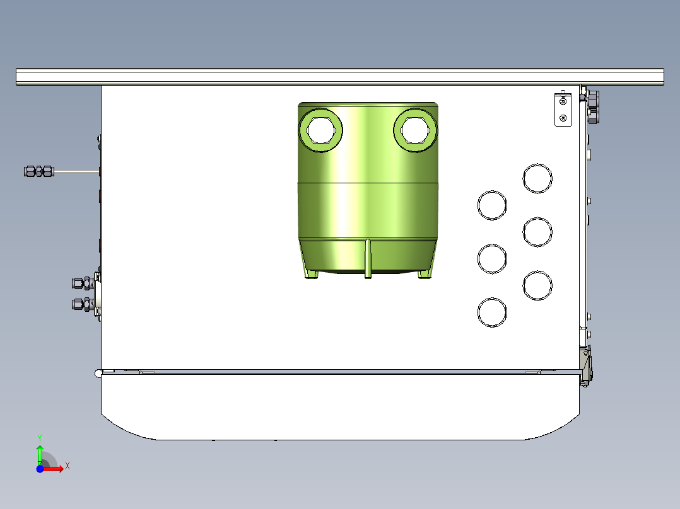Select the left hex port on green cylinder
This screenshot has height=509, width=680.
click(x=320, y=130)
